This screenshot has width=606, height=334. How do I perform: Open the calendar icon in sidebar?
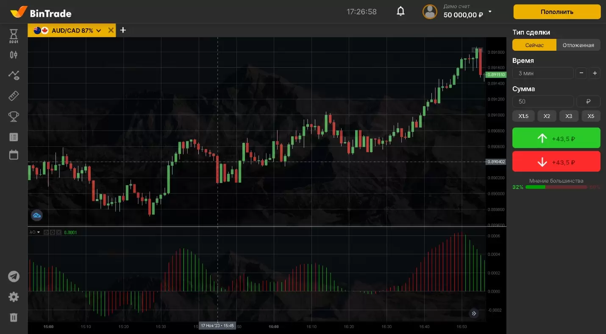click(14, 155)
